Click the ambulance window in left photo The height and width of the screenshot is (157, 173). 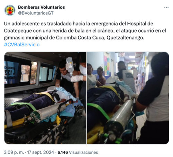click(29, 73)
